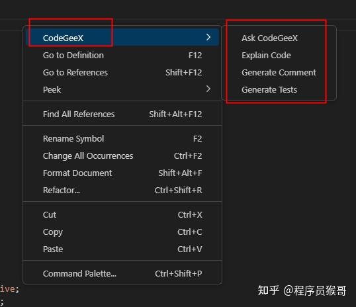Viewport: 356px width, 307px height.
Task: Click Format Document
Action: pyautogui.click(x=122, y=173)
